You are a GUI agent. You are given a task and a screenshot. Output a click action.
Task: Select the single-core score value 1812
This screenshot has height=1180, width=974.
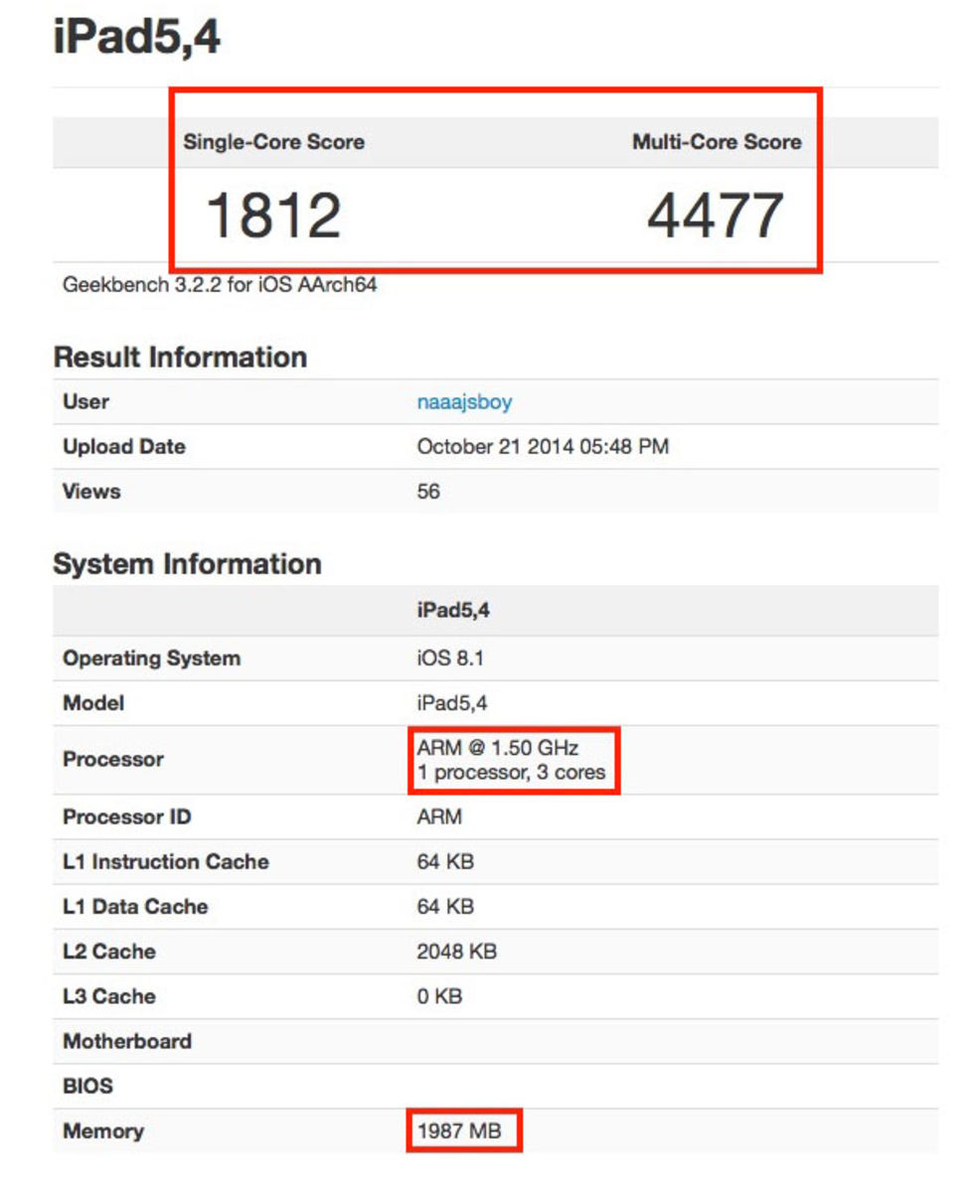[x=274, y=216]
